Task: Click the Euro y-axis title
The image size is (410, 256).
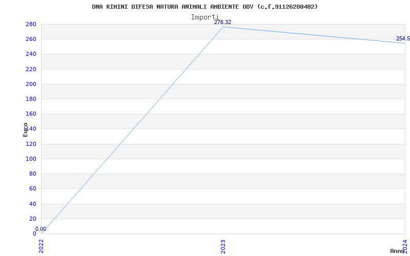Action: pyautogui.click(x=25, y=130)
